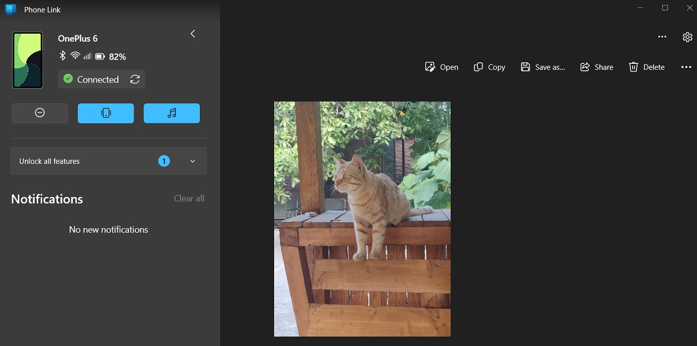
Task: Click the OnePlus 6 phone screen thumbnail
Action: [x=27, y=60]
